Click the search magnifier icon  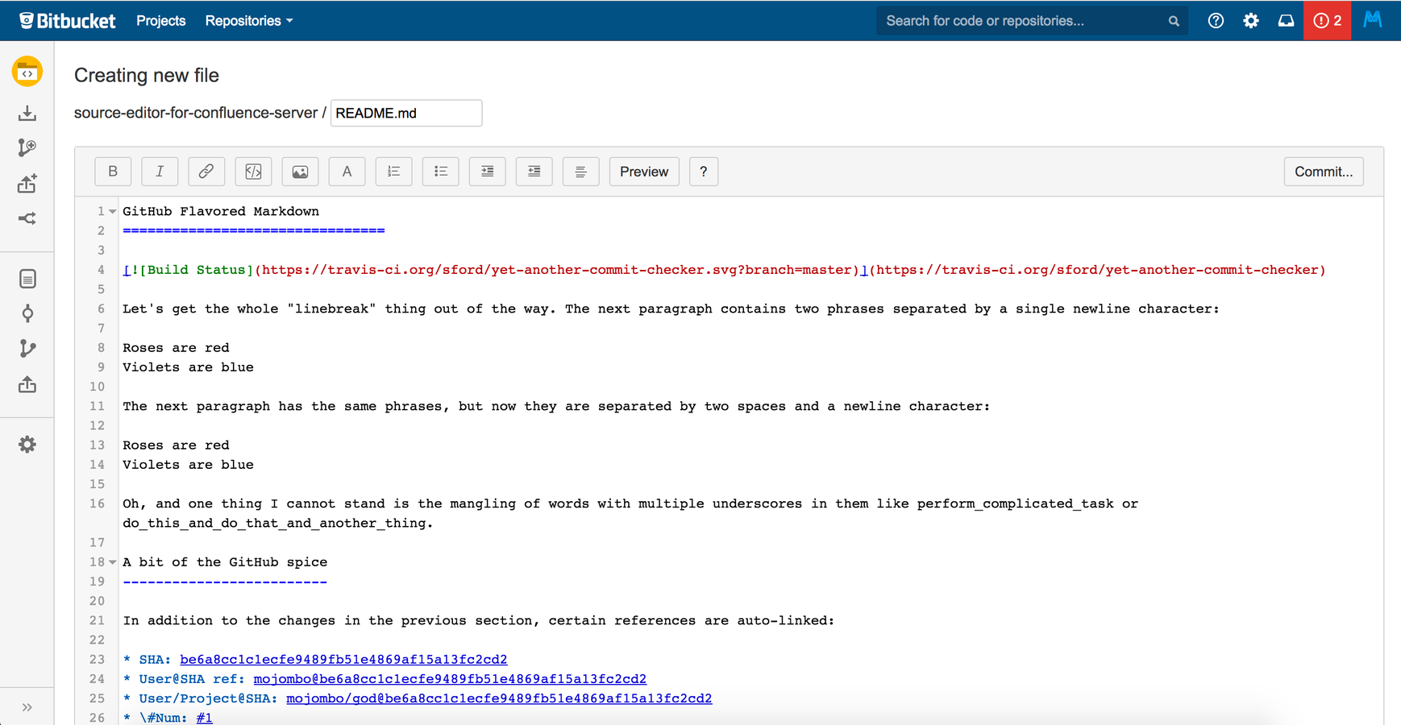(x=1174, y=21)
